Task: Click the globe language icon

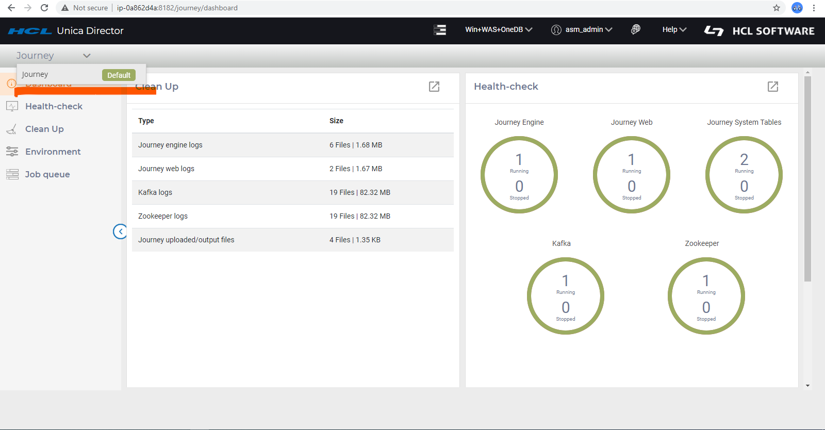Action: [x=636, y=30]
